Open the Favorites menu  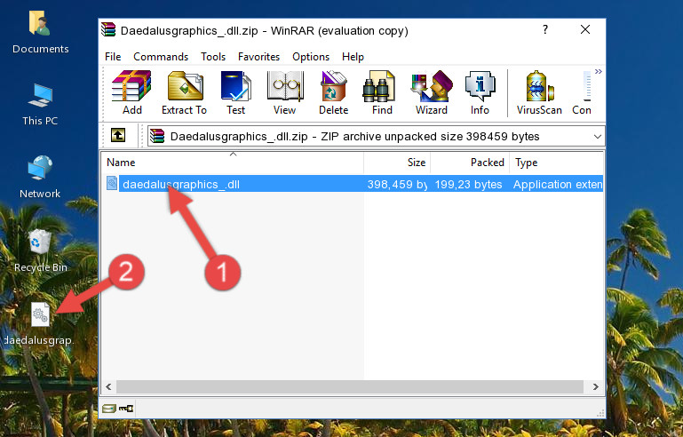click(258, 57)
